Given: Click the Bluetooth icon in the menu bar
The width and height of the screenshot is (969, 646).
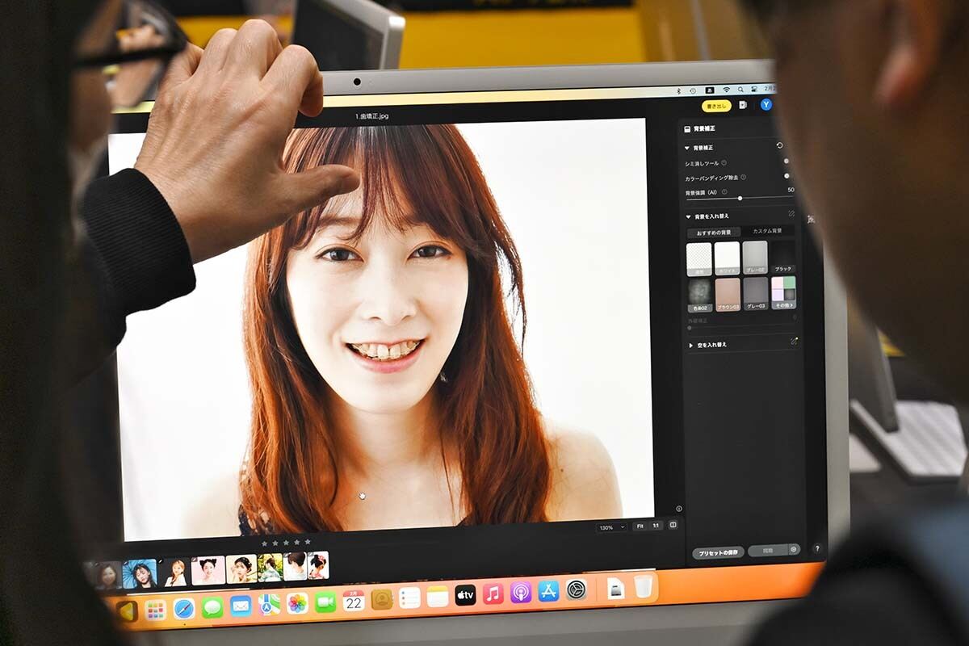Looking at the screenshot, I should tap(678, 90).
